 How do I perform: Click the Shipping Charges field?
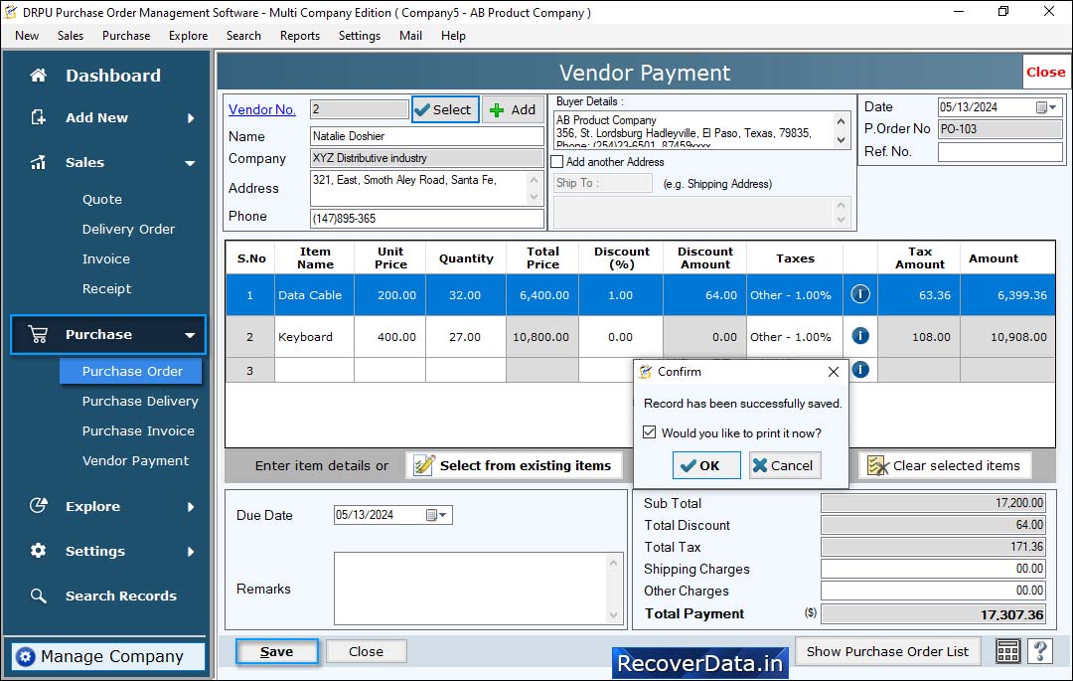pyautogui.click(x=933, y=569)
